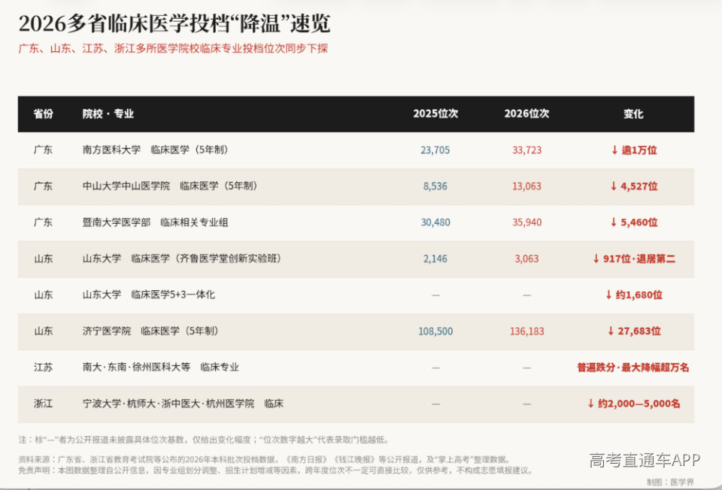Click '山东大学 临床医学5+3一体化' row text

click(x=149, y=295)
